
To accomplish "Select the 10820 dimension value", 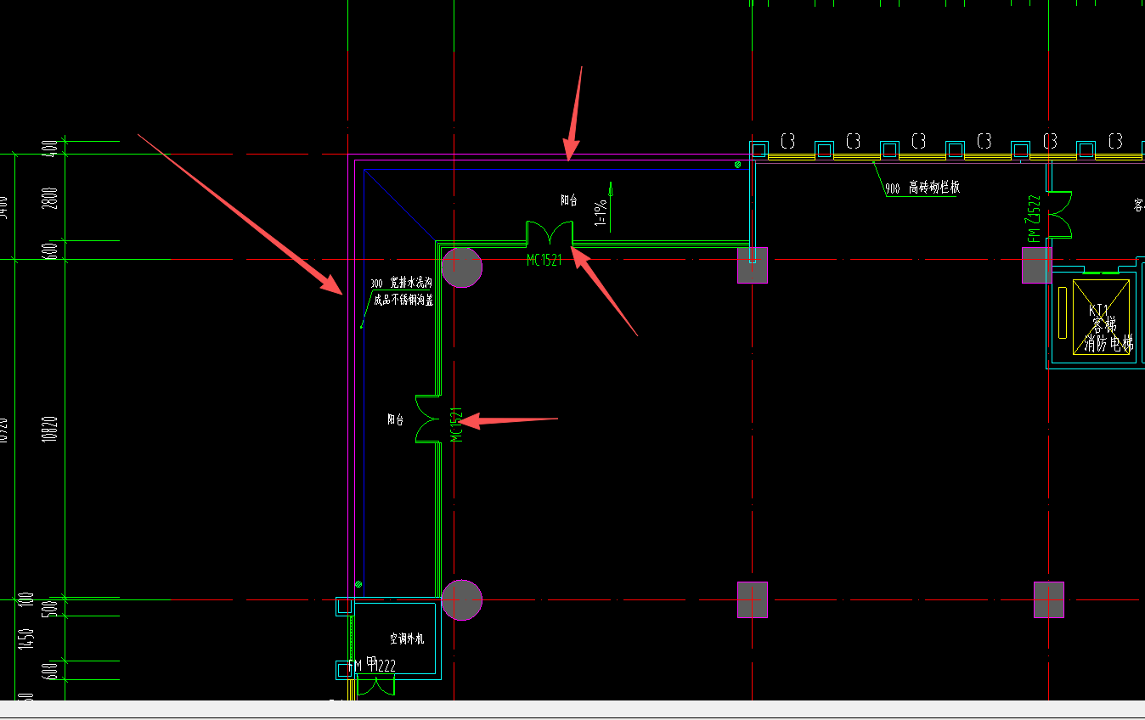I will point(50,430).
